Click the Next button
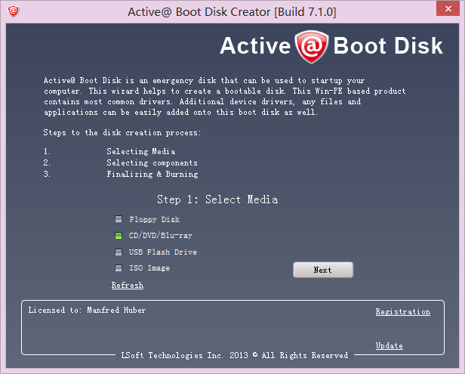The width and height of the screenshot is (465, 374). (x=323, y=270)
